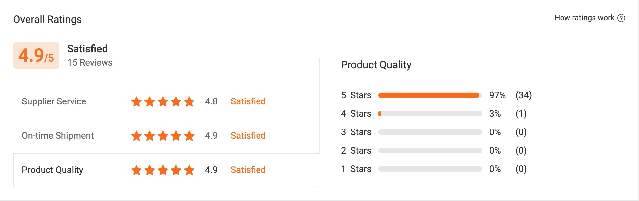Click the question mark help icon
The height and width of the screenshot is (201, 639).
(x=621, y=18)
